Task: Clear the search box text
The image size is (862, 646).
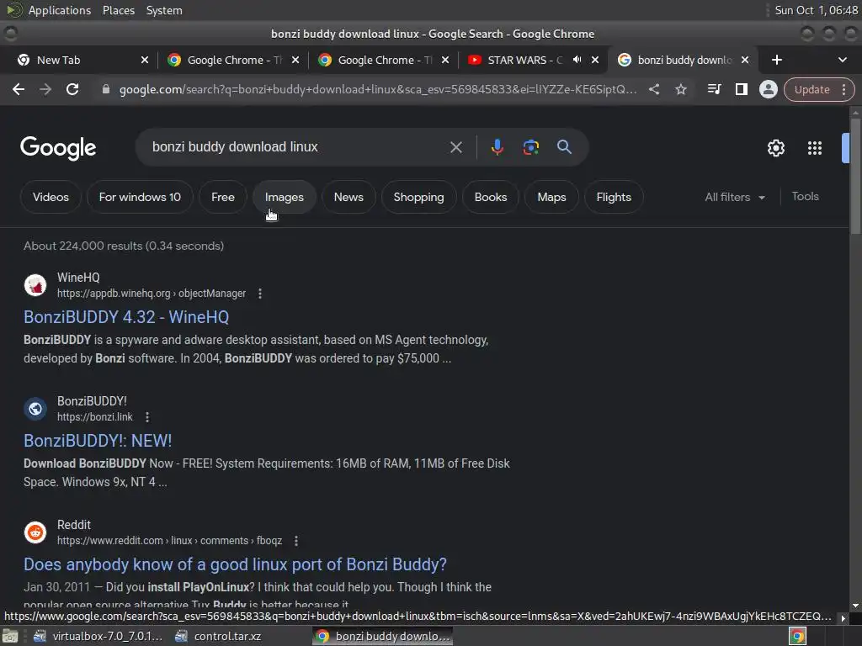Action: 455,147
